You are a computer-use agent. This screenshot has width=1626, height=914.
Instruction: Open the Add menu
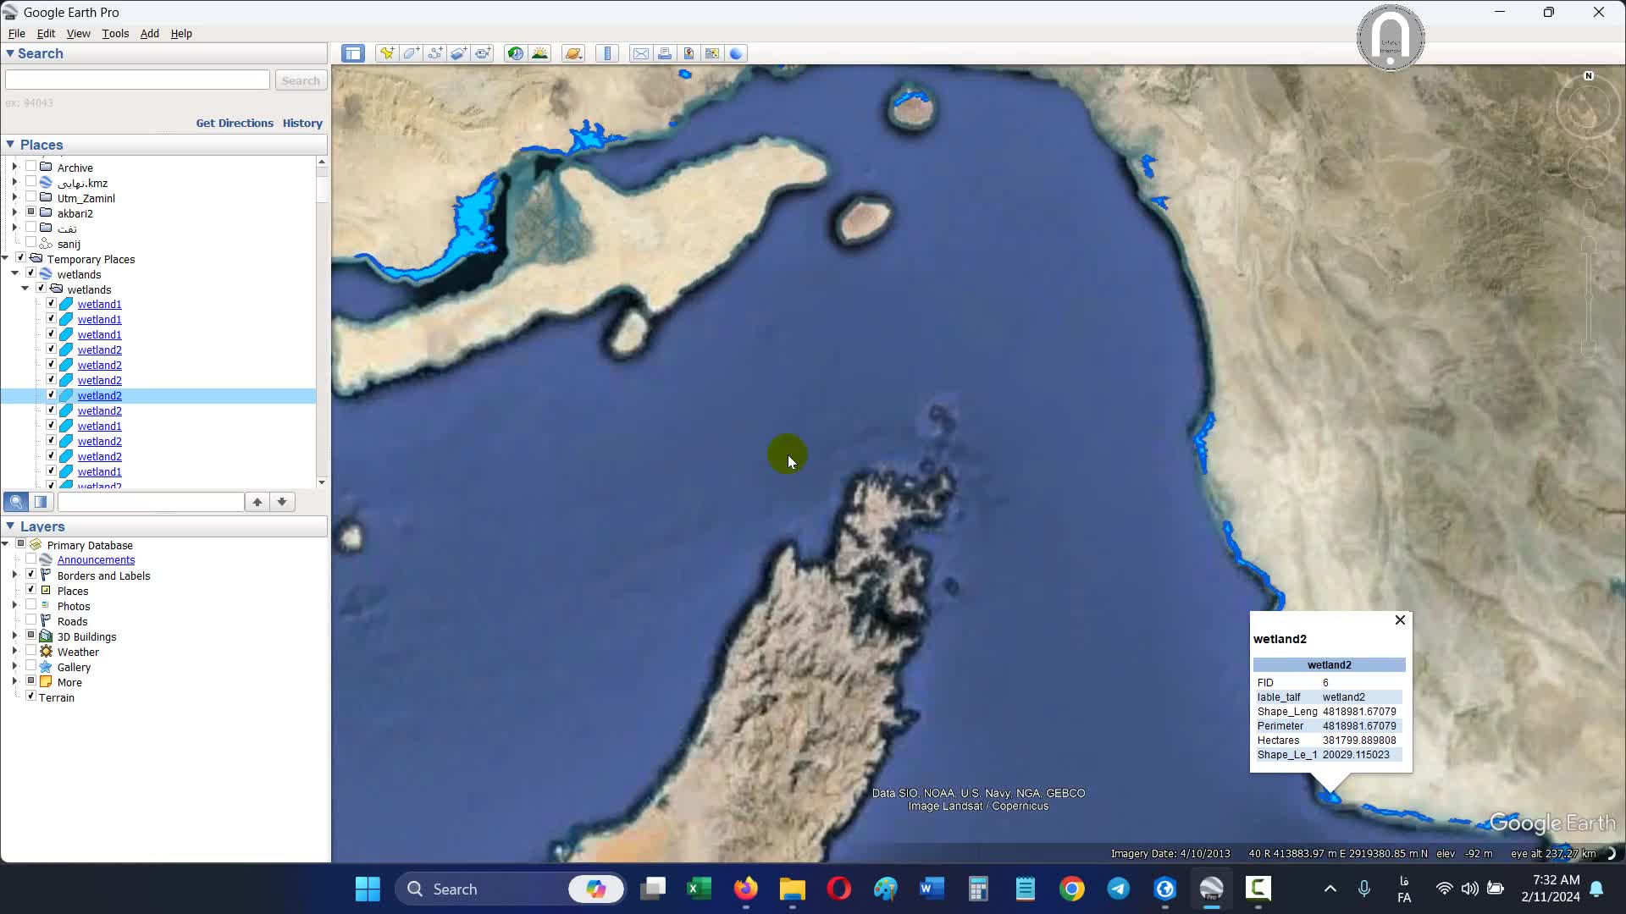[149, 34]
